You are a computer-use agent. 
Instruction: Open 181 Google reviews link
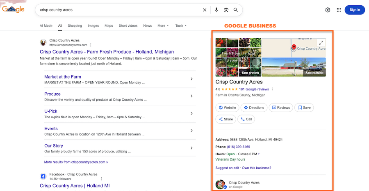[x=254, y=90]
